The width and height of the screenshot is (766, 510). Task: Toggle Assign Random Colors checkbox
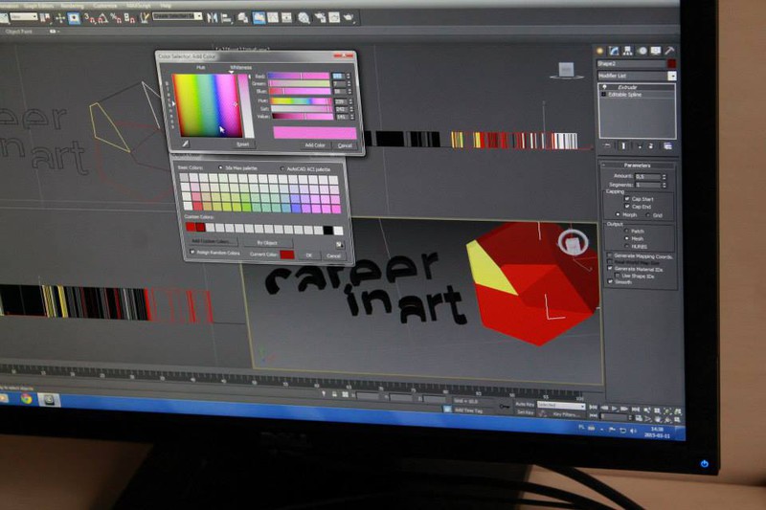(191, 253)
